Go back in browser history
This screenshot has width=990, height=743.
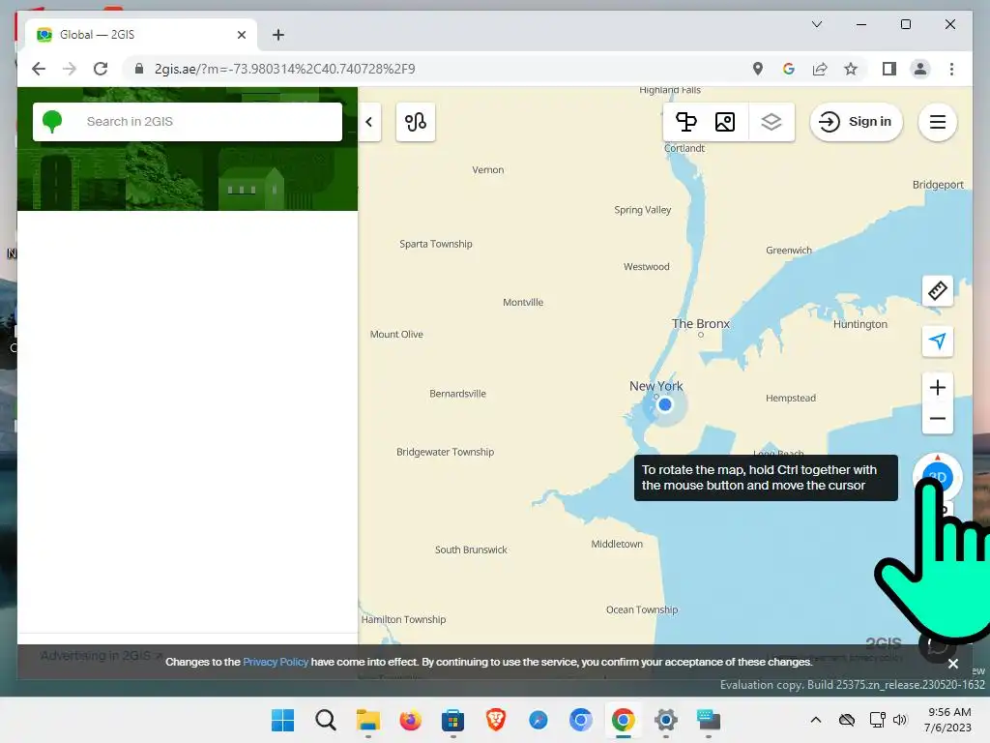[39, 69]
